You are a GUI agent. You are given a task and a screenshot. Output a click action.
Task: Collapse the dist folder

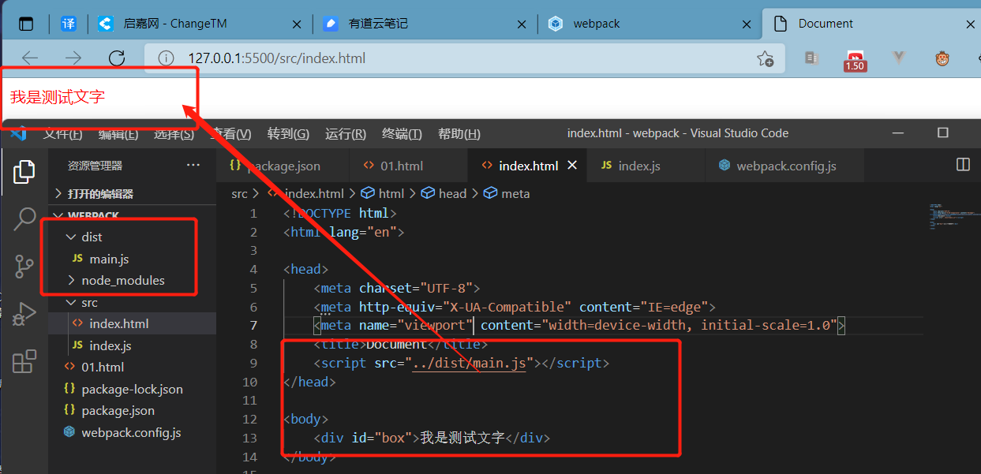click(132, 237)
